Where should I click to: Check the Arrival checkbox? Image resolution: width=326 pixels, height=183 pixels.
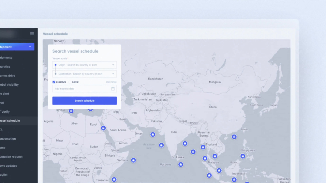(70, 82)
